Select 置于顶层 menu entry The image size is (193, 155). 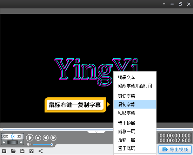[135, 123]
